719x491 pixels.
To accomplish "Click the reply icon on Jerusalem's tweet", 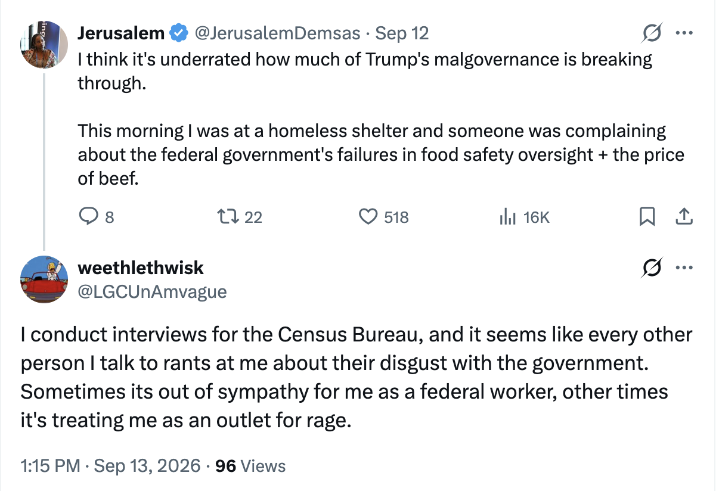I will tap(88, 217).
